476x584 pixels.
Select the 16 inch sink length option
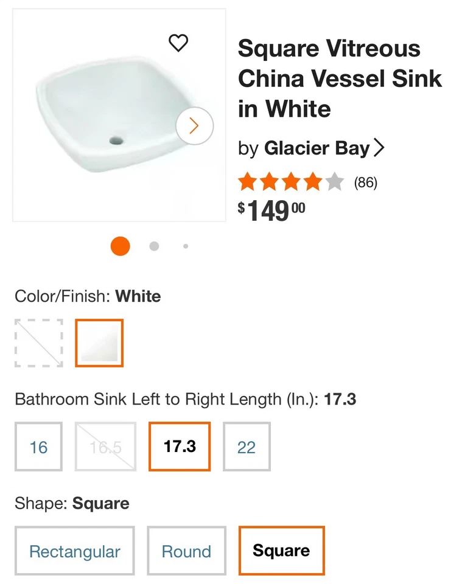point(38,446)
